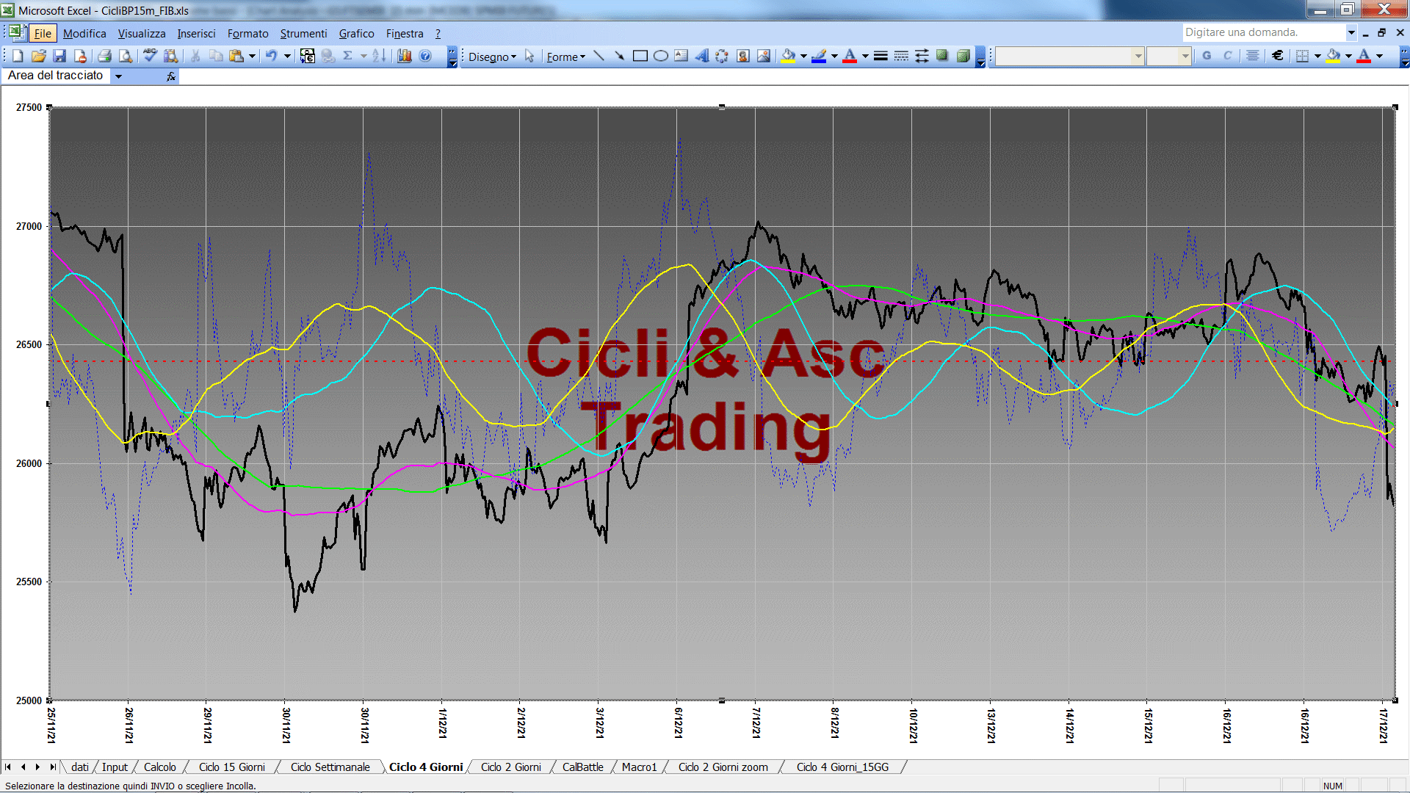This screenshot has width=1410, height=793.
Task: Toggle Bold (G) formatting
Action: pos(1207,56)
